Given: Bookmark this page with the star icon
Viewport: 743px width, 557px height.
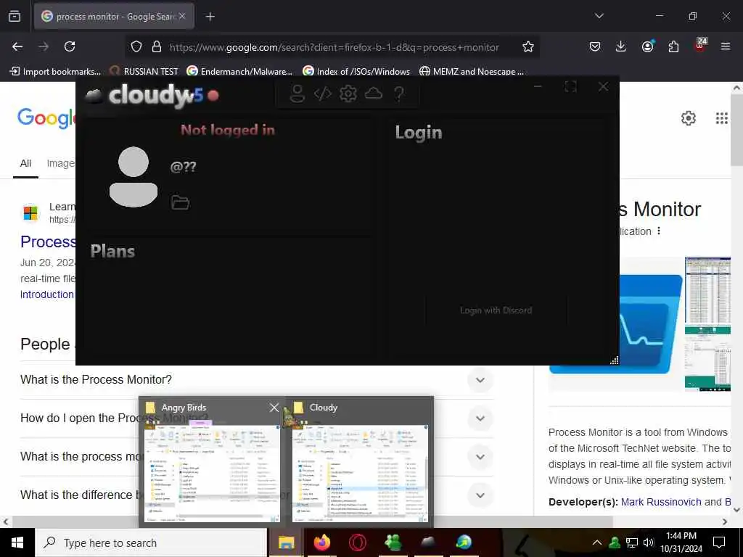Looking at the screenshot, I should [x=528, y=46].
